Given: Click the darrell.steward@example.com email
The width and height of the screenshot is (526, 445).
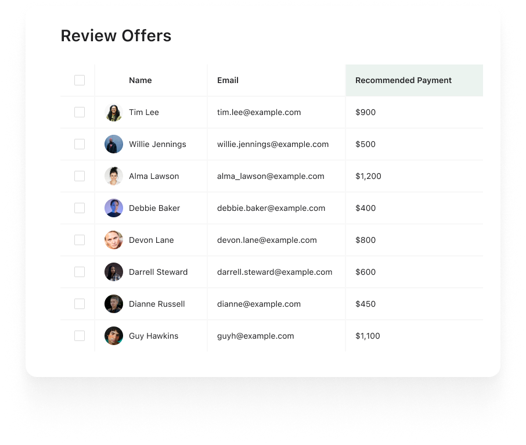Looking at the screenshot, I should coord(275,272).
